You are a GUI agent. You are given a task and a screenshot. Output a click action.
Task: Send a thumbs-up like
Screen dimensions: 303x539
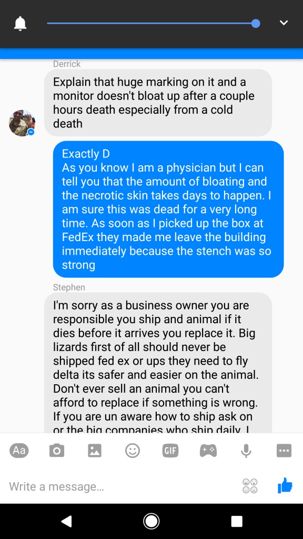(x=285, y=486)
